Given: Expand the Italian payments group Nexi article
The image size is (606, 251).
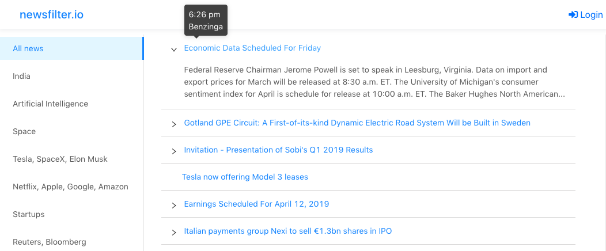Looking at the screenshot, I should click(173, 233).
